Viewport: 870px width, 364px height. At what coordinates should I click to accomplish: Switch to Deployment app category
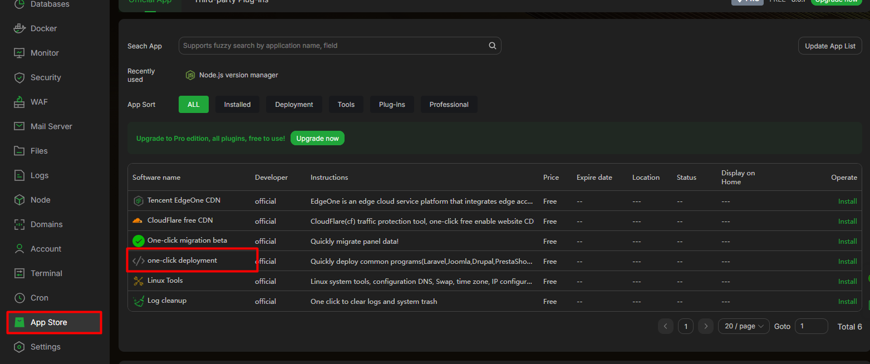(294, 105)
